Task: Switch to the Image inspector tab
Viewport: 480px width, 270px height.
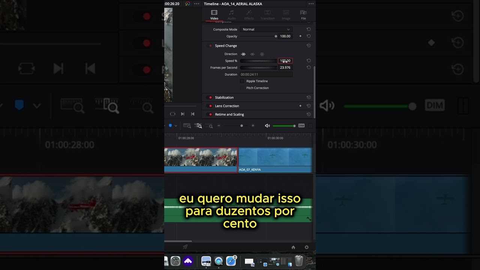Action: (286, 15)
